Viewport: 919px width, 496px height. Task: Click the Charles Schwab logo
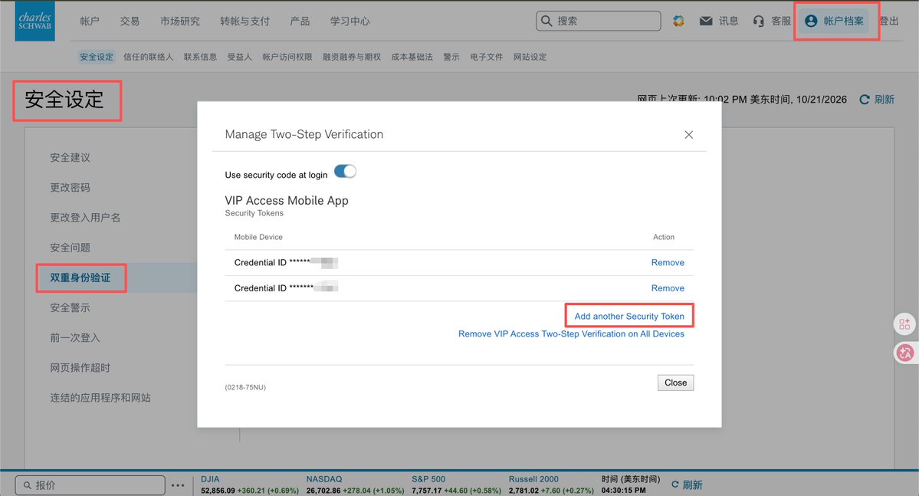[35, 21]
